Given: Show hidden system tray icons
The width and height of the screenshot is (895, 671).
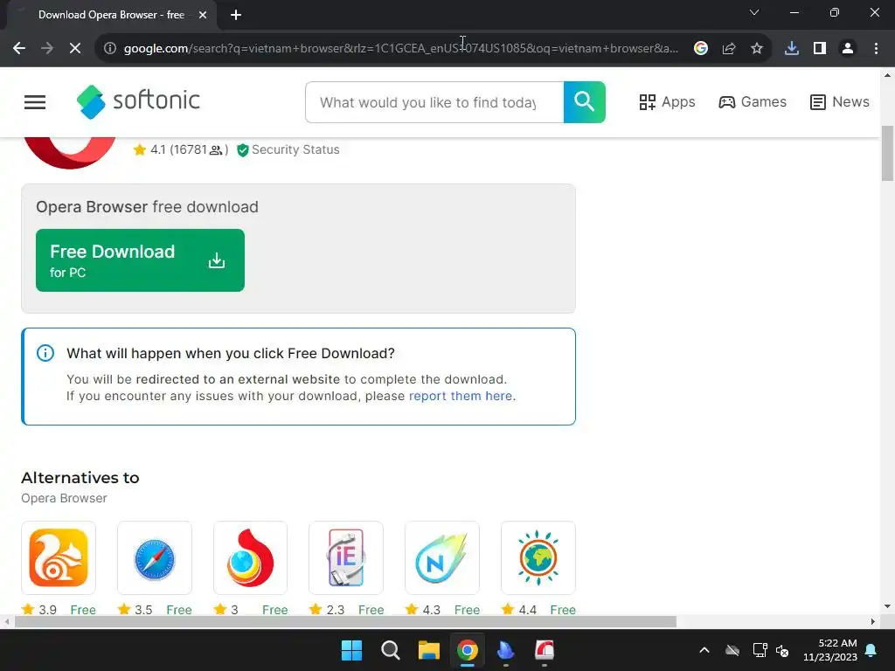Looking at the screenshot, I should [x=704, y=650].
